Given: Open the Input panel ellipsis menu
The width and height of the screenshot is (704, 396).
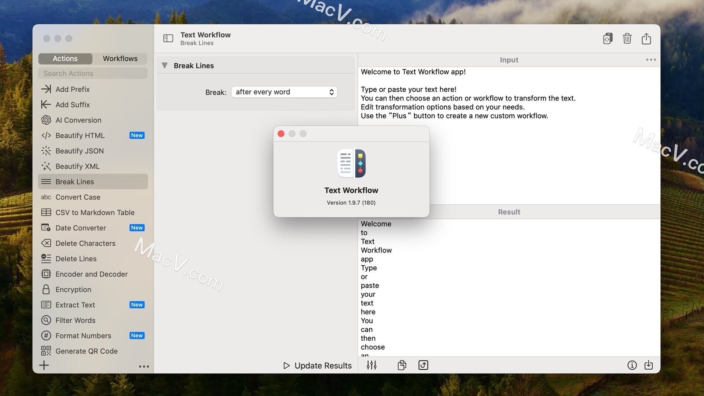Looking at the screenshot, I should tap(651, 59).
